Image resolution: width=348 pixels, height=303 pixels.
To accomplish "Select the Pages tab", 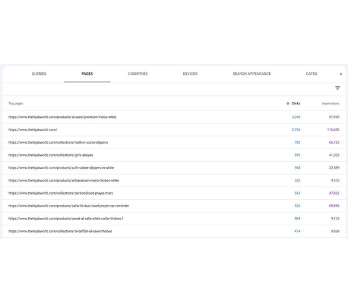I will [x=87, y=74].
